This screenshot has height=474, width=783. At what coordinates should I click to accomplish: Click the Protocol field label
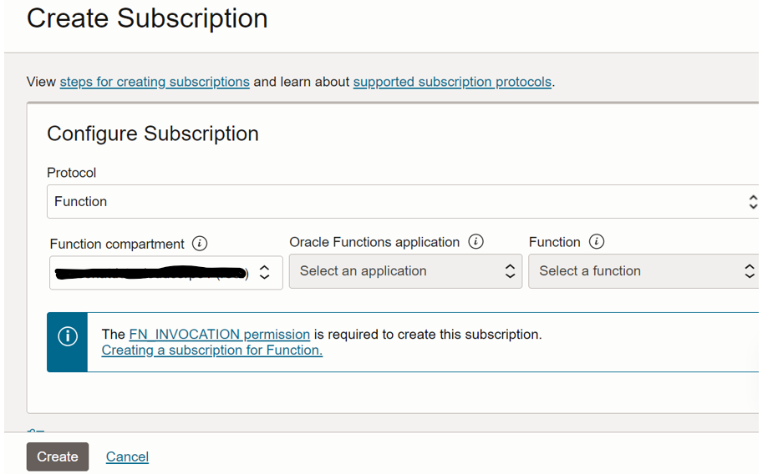pyautogui.click(x=72, y=173)
